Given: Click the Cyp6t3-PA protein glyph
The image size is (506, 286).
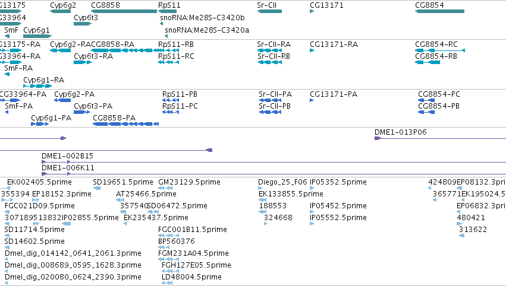Looking at the screenshot, I should pyautogui.click(x=81, y=112).
